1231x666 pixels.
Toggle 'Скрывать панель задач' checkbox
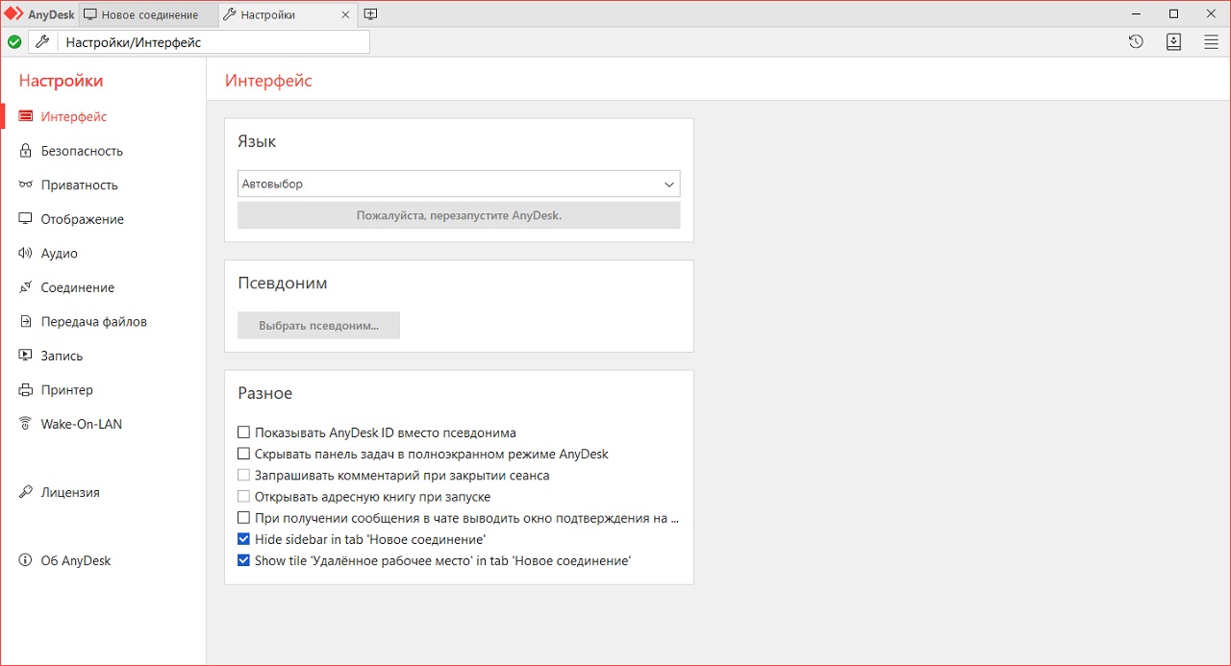click(244, 455)
